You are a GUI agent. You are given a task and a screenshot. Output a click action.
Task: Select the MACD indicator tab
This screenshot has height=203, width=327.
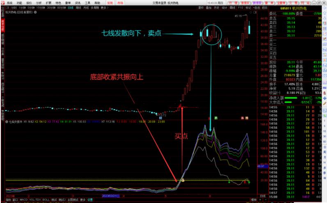(x=23, y=200)
